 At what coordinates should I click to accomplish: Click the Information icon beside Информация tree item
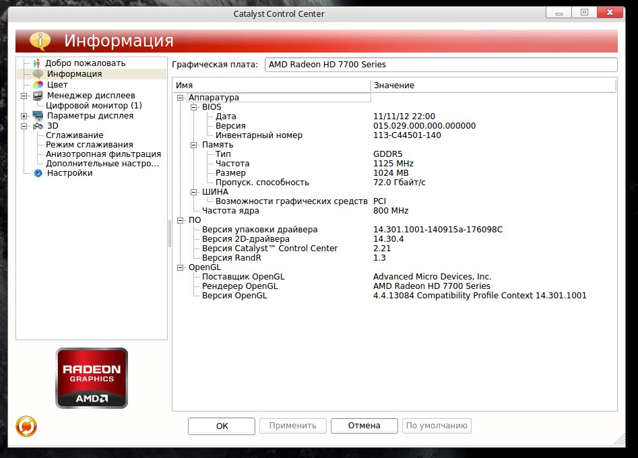38,74
